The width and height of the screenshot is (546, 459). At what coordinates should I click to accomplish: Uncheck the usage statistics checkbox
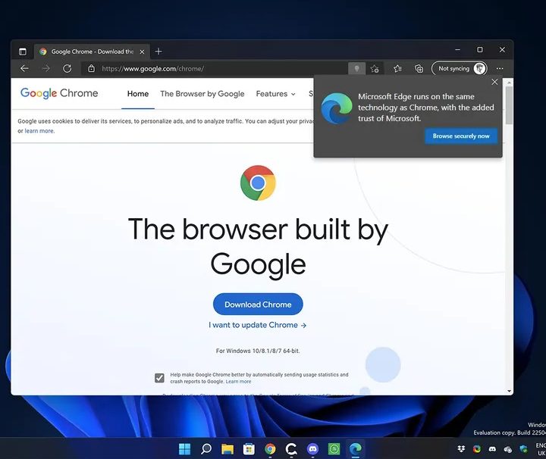159,378
